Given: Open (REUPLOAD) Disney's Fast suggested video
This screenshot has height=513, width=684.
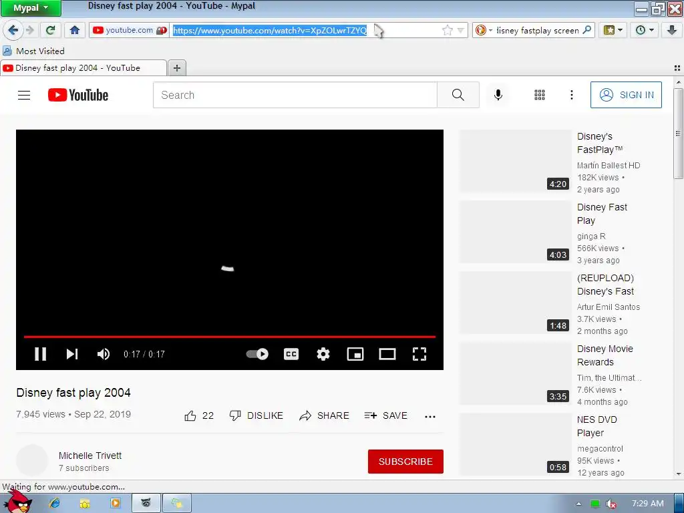Looking at the screenshot, I should click(605, 285).
